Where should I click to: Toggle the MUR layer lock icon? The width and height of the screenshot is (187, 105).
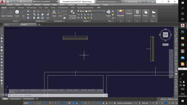[83, 11]
